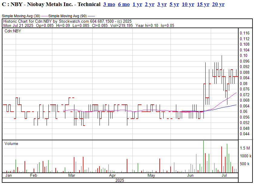Click the magenta 30-day average legend line
This screenshot has width=254, height=184.
tap(45, 16)
